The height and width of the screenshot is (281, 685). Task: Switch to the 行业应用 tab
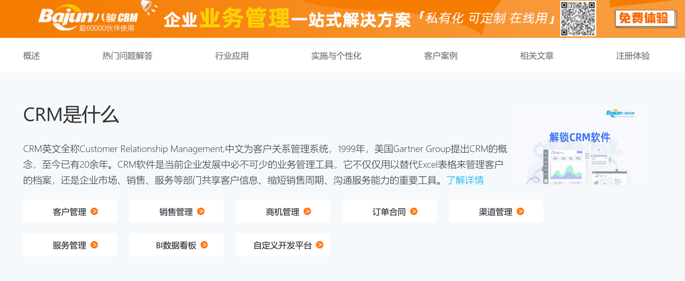point(232,56)
